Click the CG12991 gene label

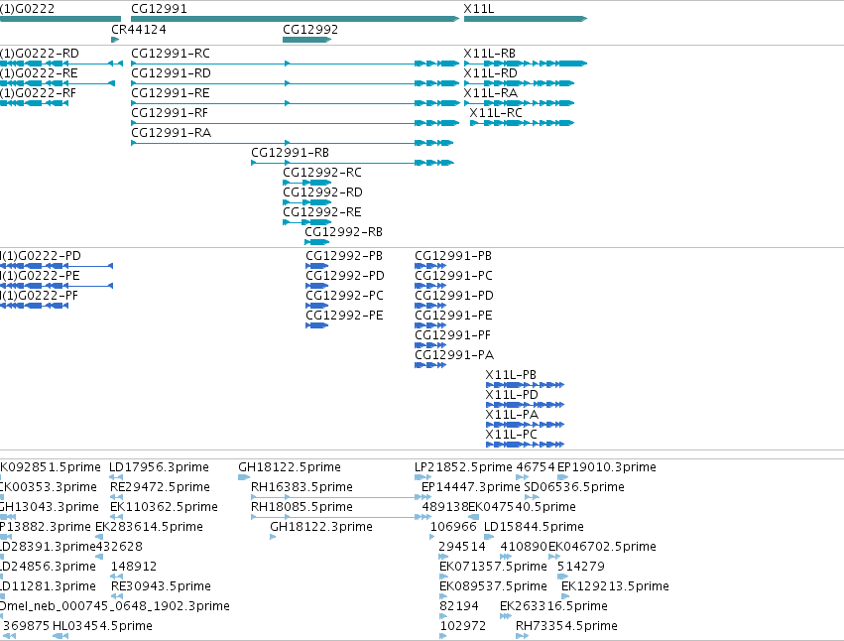pos(160,9)
